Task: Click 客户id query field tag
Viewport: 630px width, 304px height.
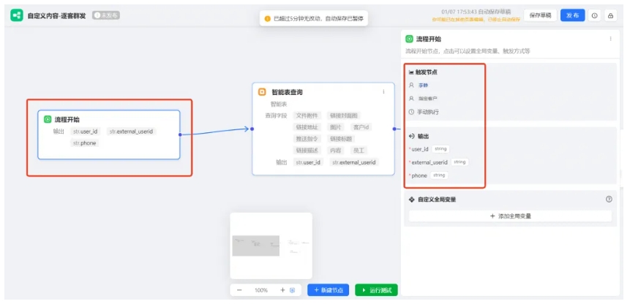Action: pos(361,127)
